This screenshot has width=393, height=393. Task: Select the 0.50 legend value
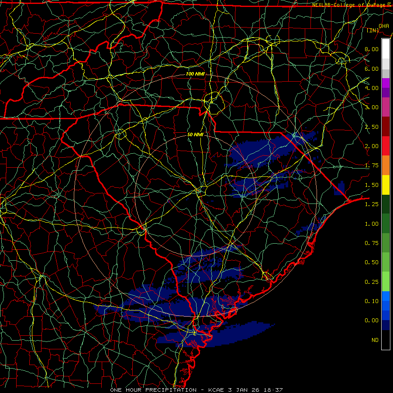tap(372, 262)
